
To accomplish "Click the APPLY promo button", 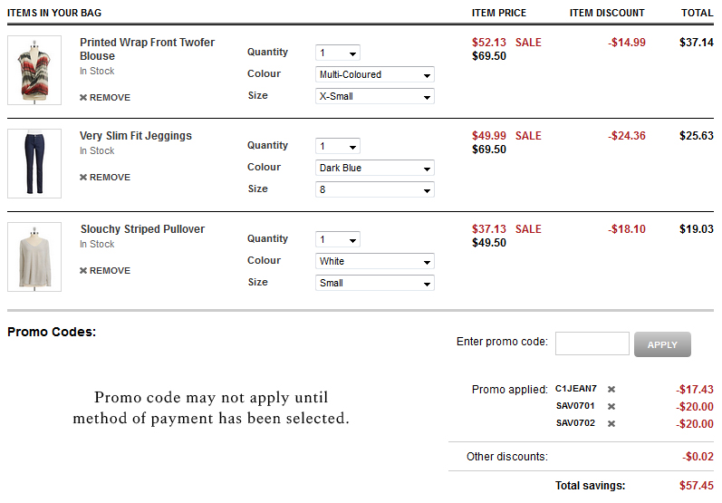I will pos(662,344).
